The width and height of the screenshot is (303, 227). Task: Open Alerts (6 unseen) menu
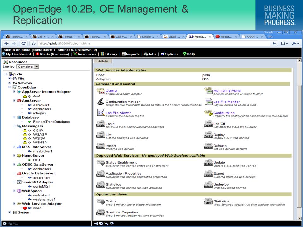click(52, 54)
